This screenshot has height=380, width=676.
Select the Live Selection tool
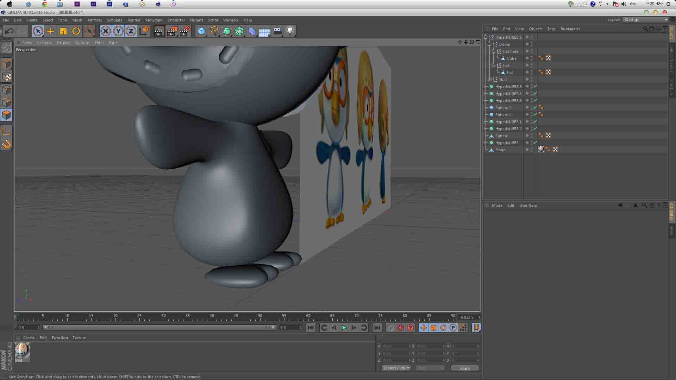[38, 31]
